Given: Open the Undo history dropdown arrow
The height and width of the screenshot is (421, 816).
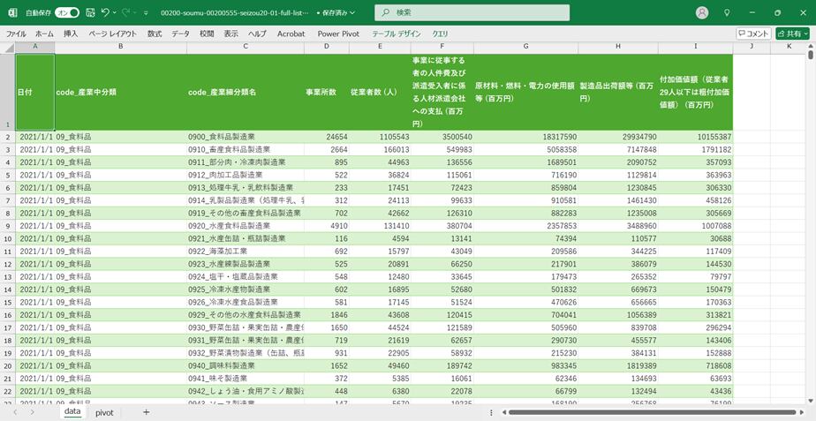Looking at the screenshot, I should coord(116,12).
